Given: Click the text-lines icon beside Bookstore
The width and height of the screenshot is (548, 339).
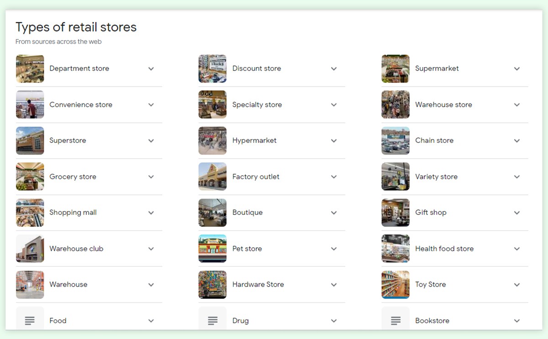Looking at the screenshot, I should click(x=395, y=321).
